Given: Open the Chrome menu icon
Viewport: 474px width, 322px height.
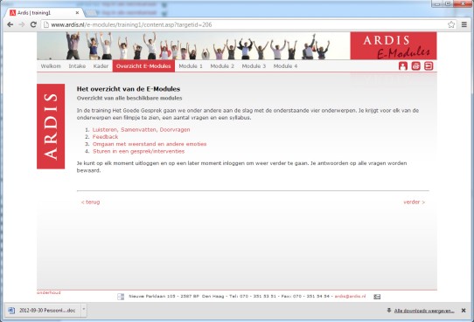Looking at the screenshot, I should point(464,24).
